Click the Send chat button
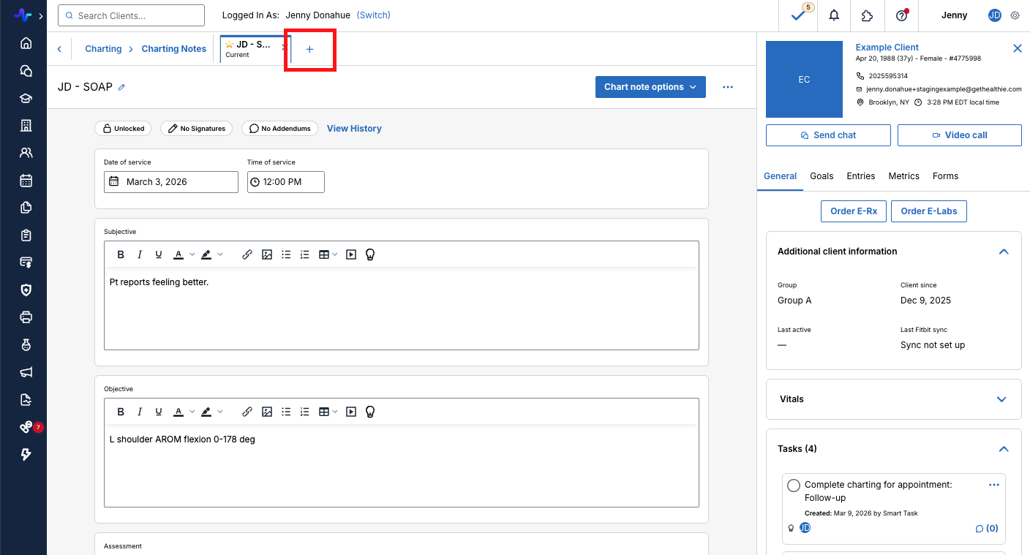This screenshot has height=555, width=1030. [x=828, y=135]
